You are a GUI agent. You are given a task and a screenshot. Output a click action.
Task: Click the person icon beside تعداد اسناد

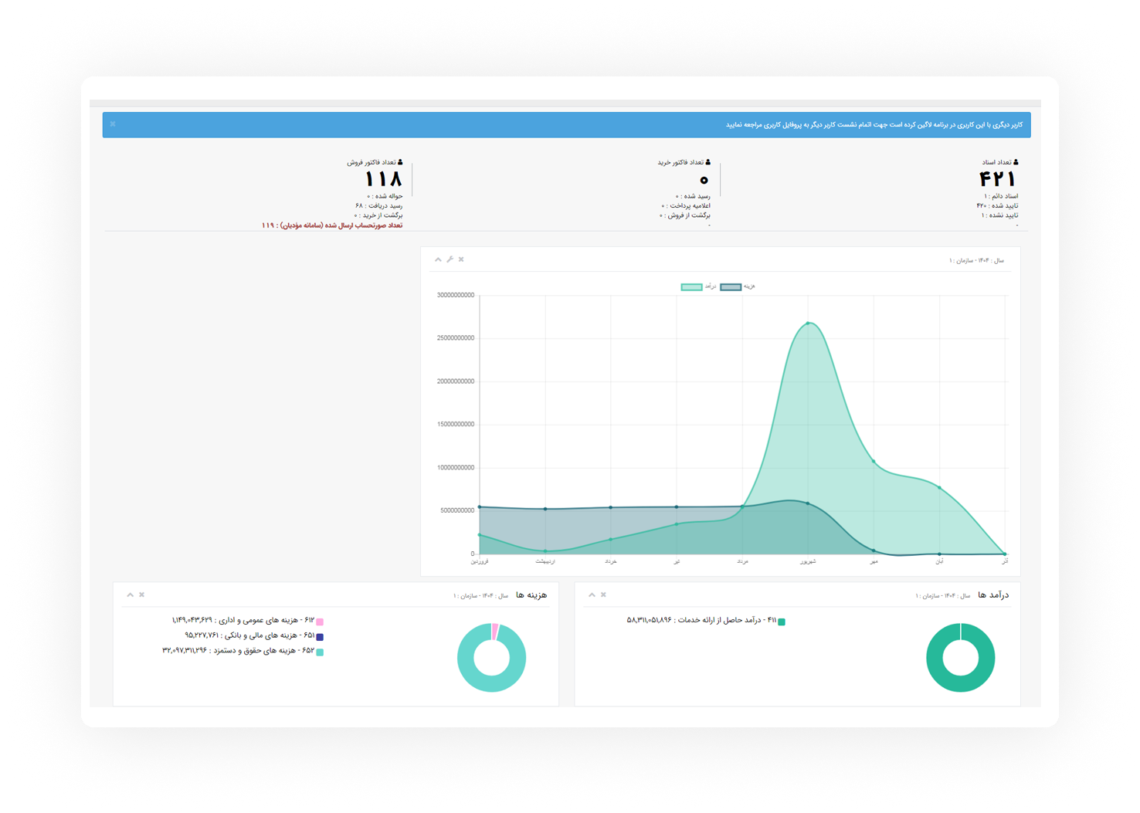coord(1016,162)
